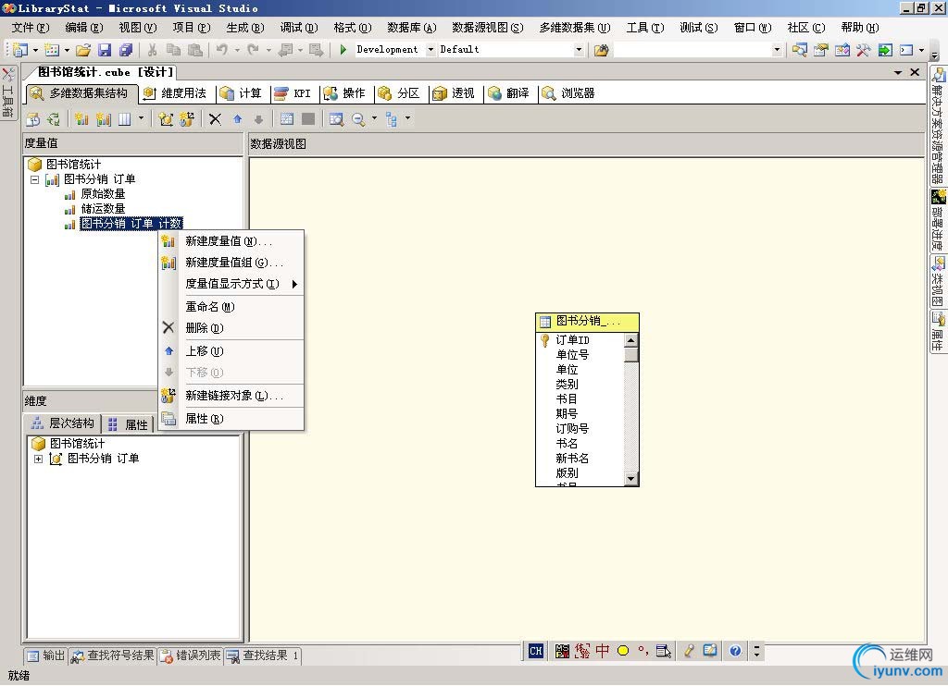
Task: Click the Process cube icon in designer toolbar
Action: click(33, 119)
